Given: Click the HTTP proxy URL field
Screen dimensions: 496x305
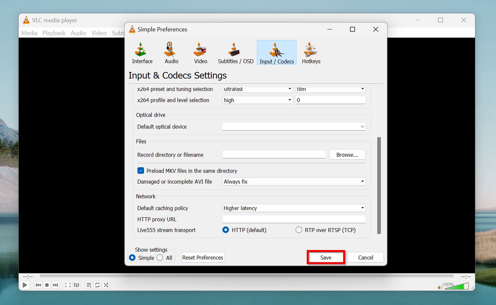Looking at the screenshot, I should (x=294, y=219).
